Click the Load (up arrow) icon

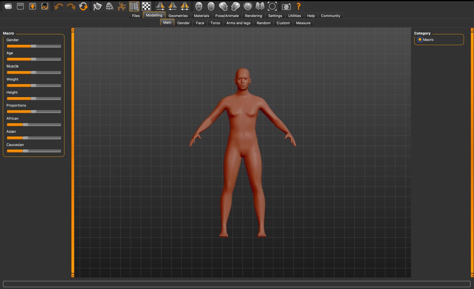33,6
